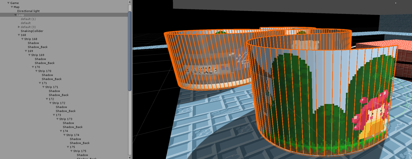
Task: Click the hierarchy vertical scrollbar thumb
Action: pyautogui.click(x=130, y=51)
